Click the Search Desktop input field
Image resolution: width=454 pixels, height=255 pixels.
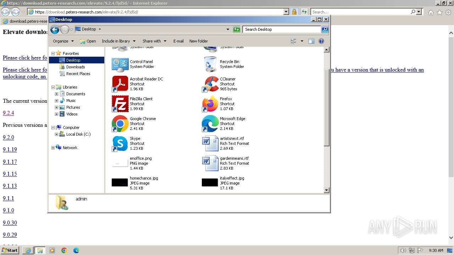tap(282, 29)
